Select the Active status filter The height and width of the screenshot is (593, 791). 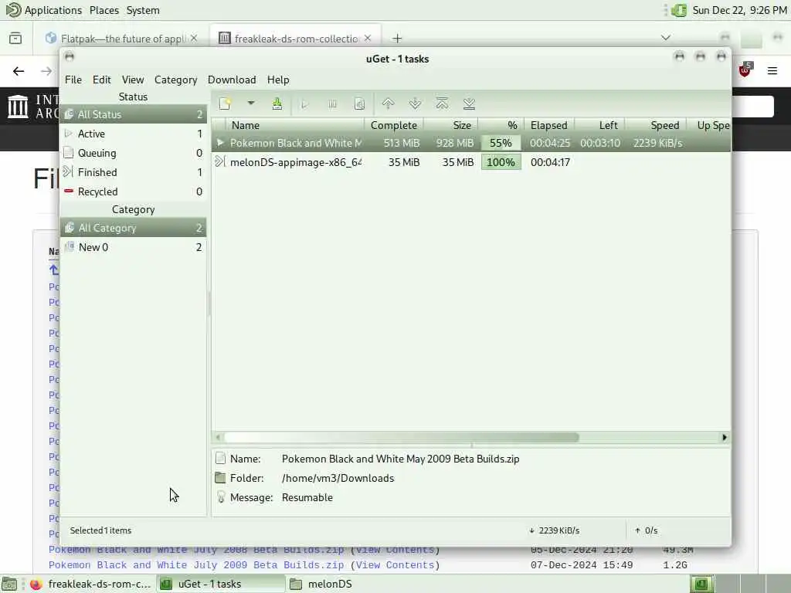click(133, 134)
